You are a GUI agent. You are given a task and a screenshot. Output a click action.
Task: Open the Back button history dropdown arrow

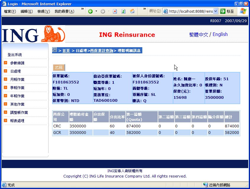click(96, 11)
